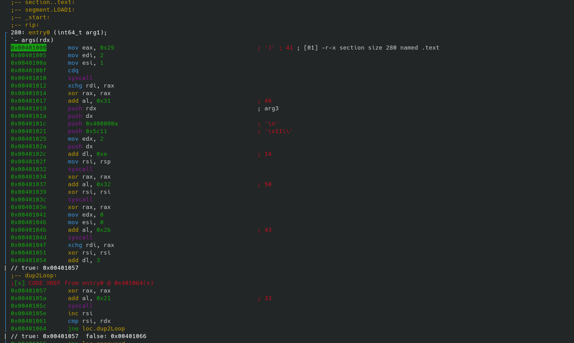This screenshot has height=343, width=574.
Task: Select the syscall at 0x0040105c
Action: [80, 305]
